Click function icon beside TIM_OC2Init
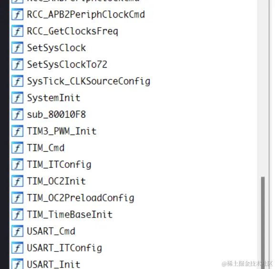The width and height of the screenshot is (275, 269). tap(17, 181)
